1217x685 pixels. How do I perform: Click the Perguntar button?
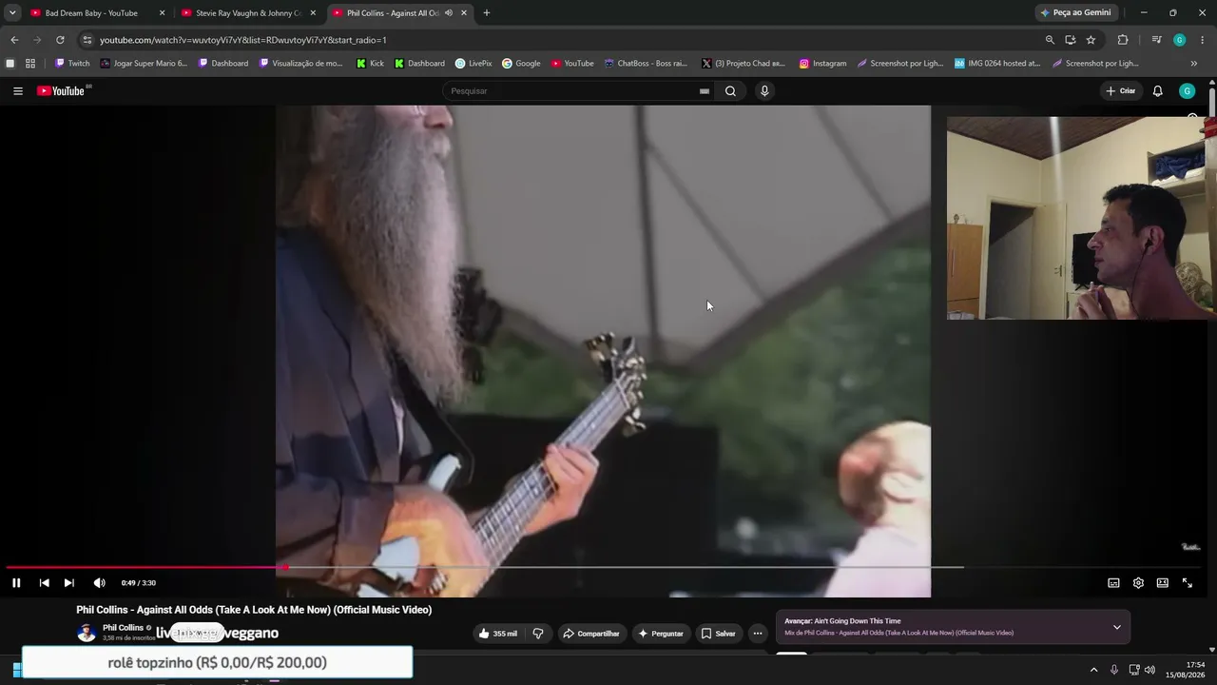click(661, 634)
